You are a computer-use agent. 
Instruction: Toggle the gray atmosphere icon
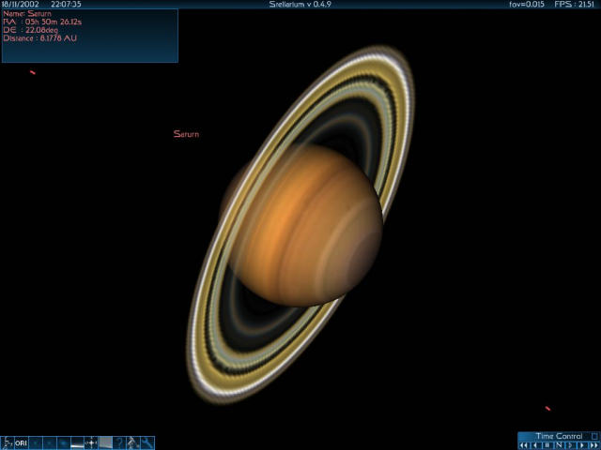tap(106, 442)
